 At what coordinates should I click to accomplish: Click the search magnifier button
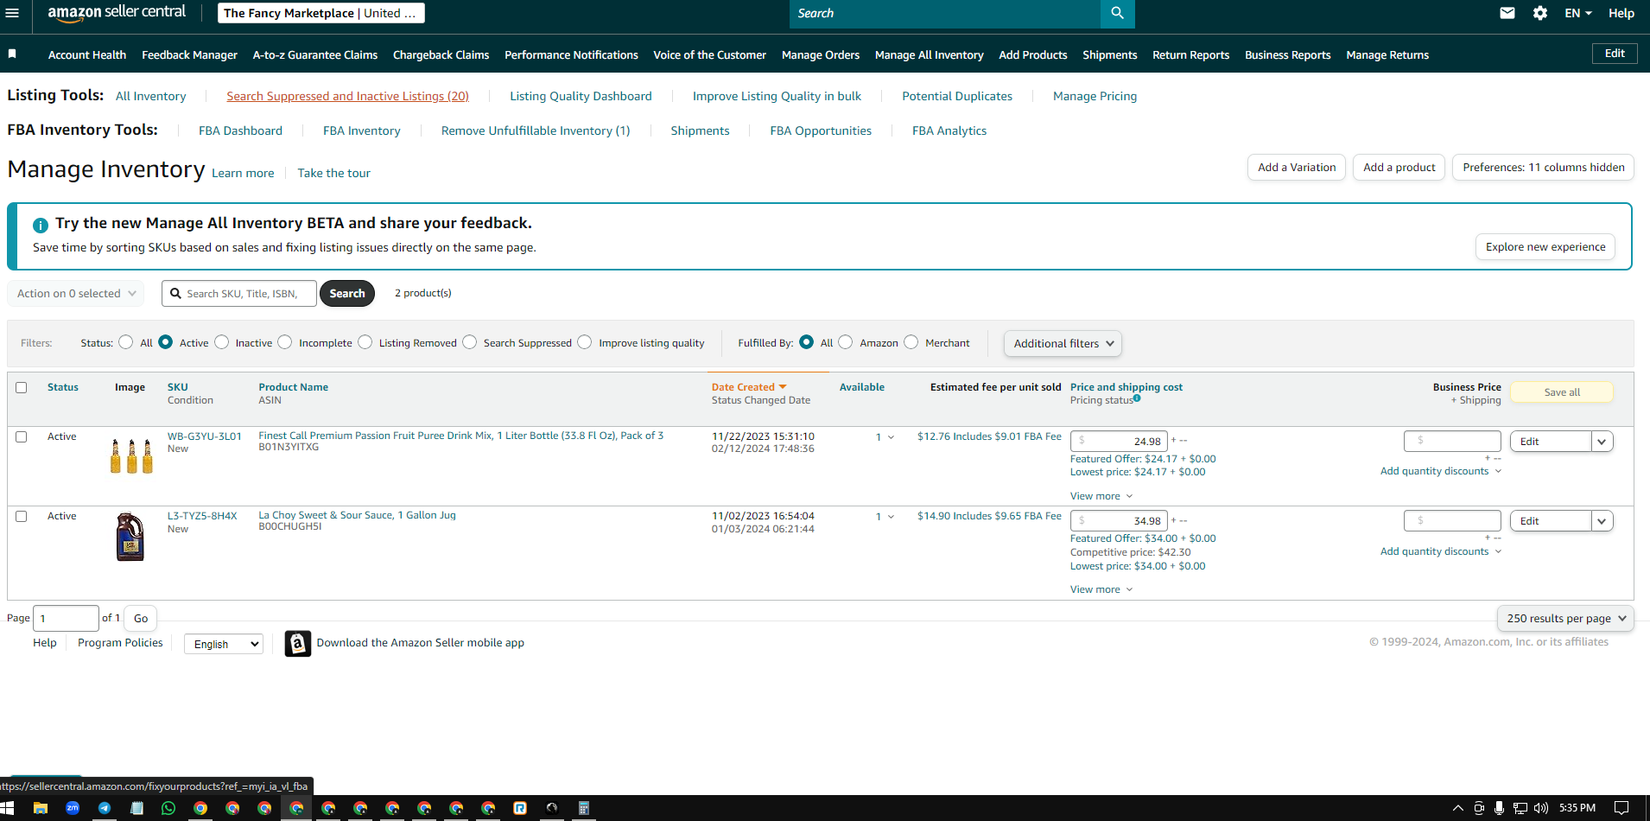(x=1117, y=13)
